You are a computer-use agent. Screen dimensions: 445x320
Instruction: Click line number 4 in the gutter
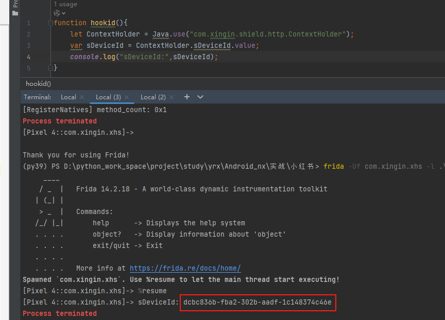[29, 57]
